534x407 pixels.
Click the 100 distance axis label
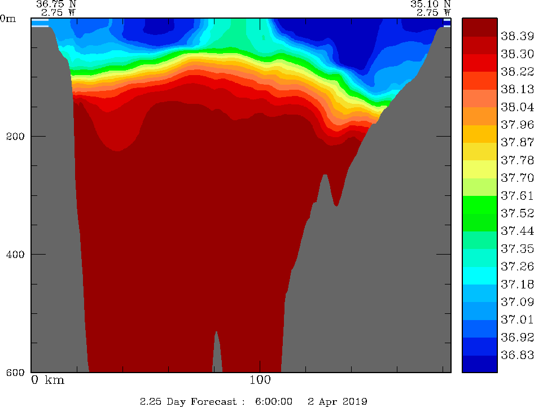click(260, 380)
